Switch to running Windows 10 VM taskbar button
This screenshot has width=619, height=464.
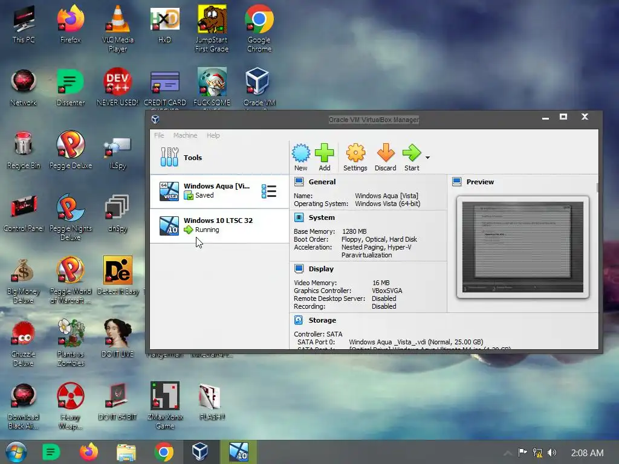coord(238,452)
